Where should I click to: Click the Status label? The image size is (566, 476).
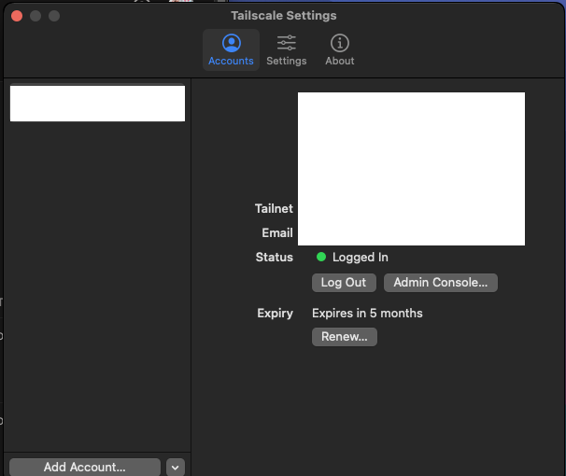pyautogui.click(x=275, y=257)
